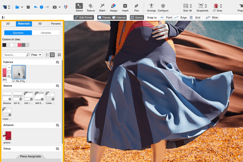The image size is (243, 162).
Task: Click the Slide button
Action: pyautogui.click(x=212, y=17)
